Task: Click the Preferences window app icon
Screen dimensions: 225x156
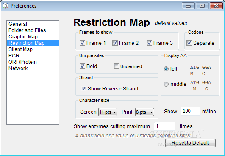Action: [6, 6]
